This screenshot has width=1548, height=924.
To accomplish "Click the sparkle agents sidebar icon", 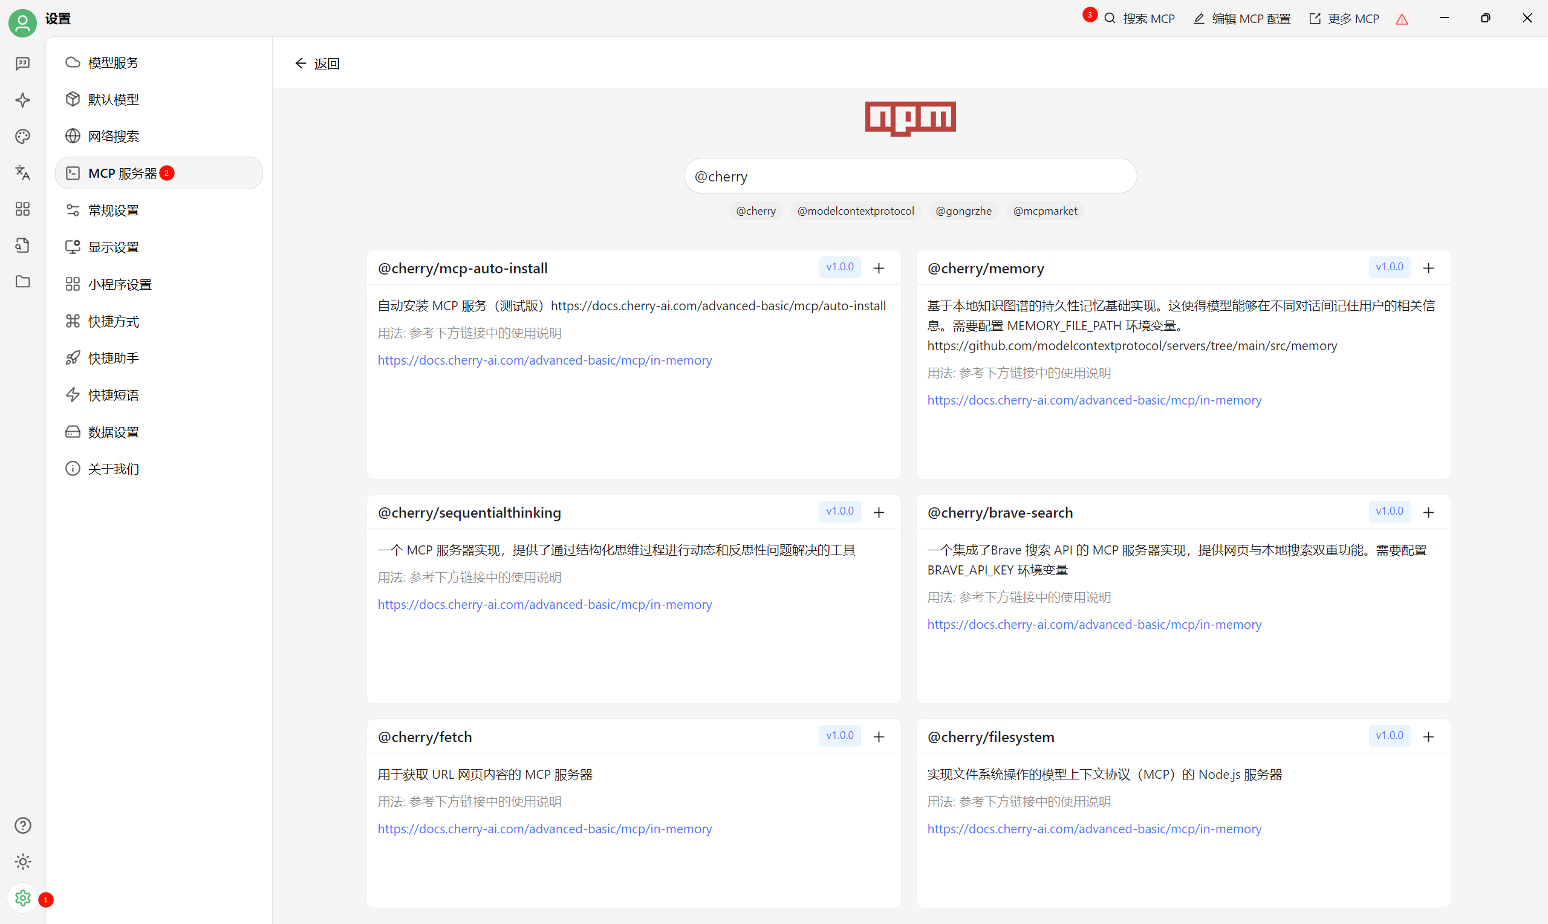I will (22, 100).
